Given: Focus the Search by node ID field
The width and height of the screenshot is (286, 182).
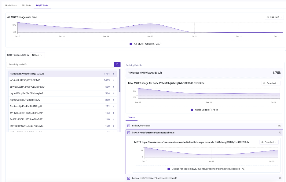Looking at the screenshot, I should pyautogui.click(x=60, y=64).
